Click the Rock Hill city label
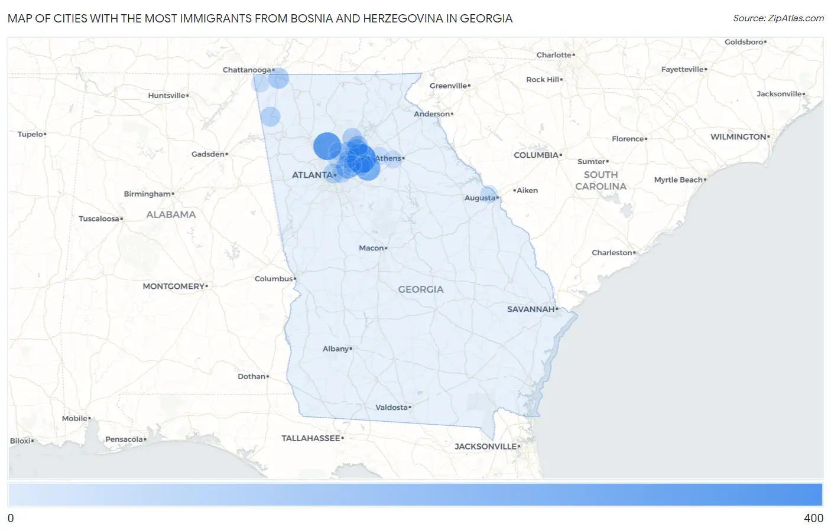The width and height of the screenshot is (831, 531). point(543,80)
